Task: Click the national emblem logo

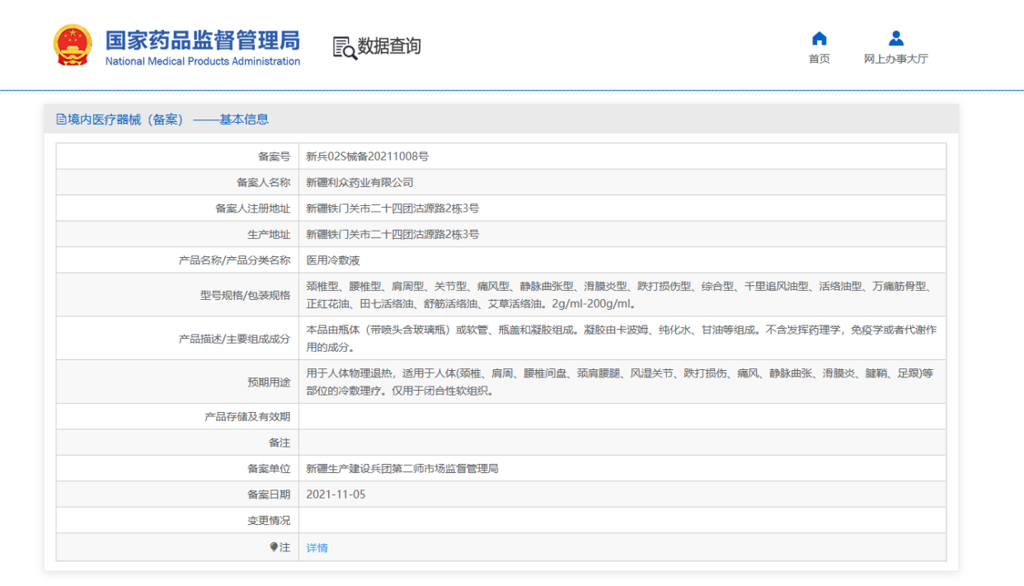Action: tap(73, 45)
